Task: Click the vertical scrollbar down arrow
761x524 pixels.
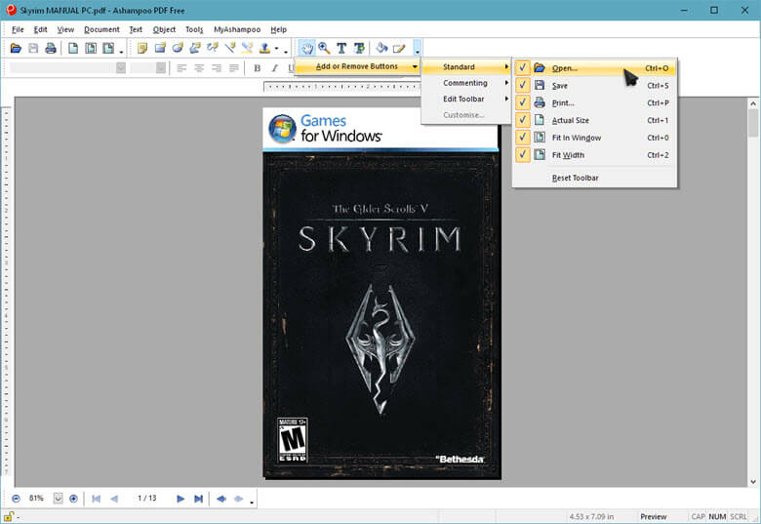Action: pos(753,482)
